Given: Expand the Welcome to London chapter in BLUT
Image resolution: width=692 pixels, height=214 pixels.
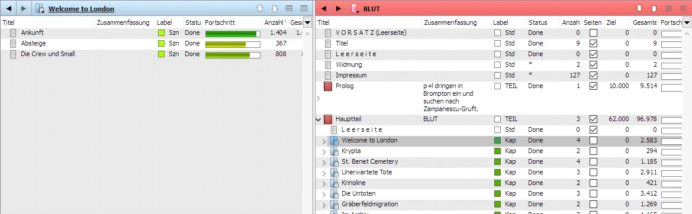Looking at the screenshot, I should [x=324, y=141].
